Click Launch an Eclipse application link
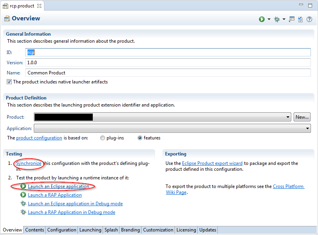The height and width of the screenshot is (235, 318). pos(59,186)
